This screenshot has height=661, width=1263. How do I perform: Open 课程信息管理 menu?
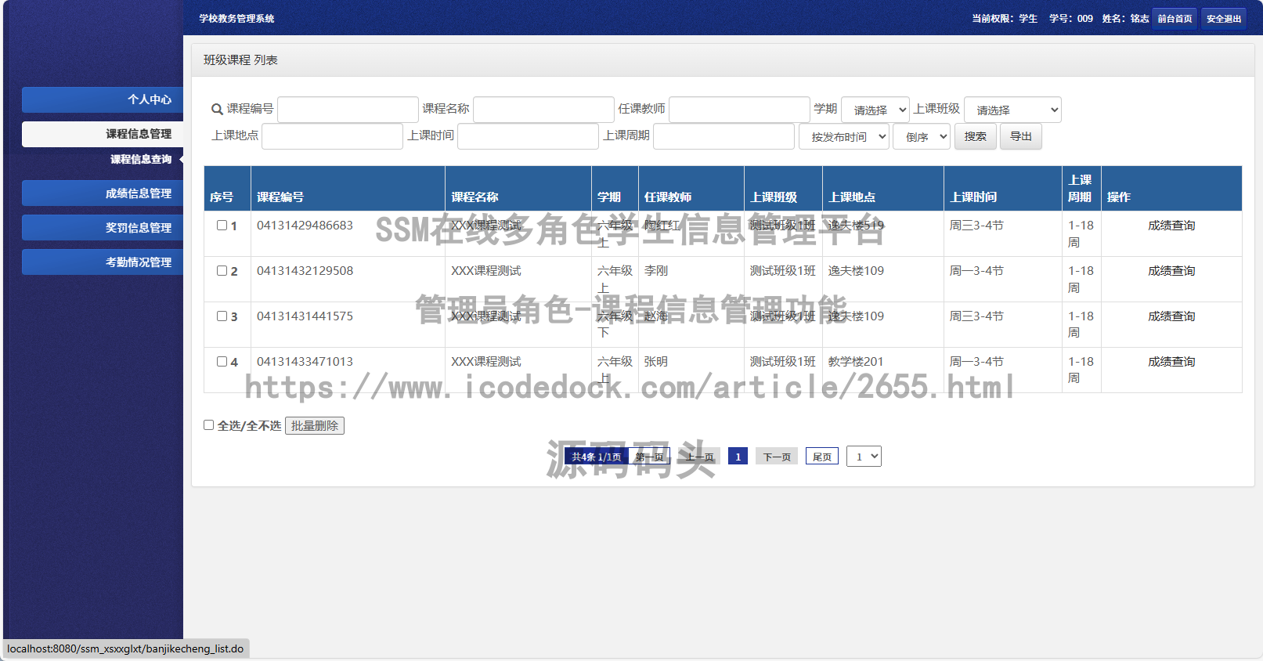[103, 134]
